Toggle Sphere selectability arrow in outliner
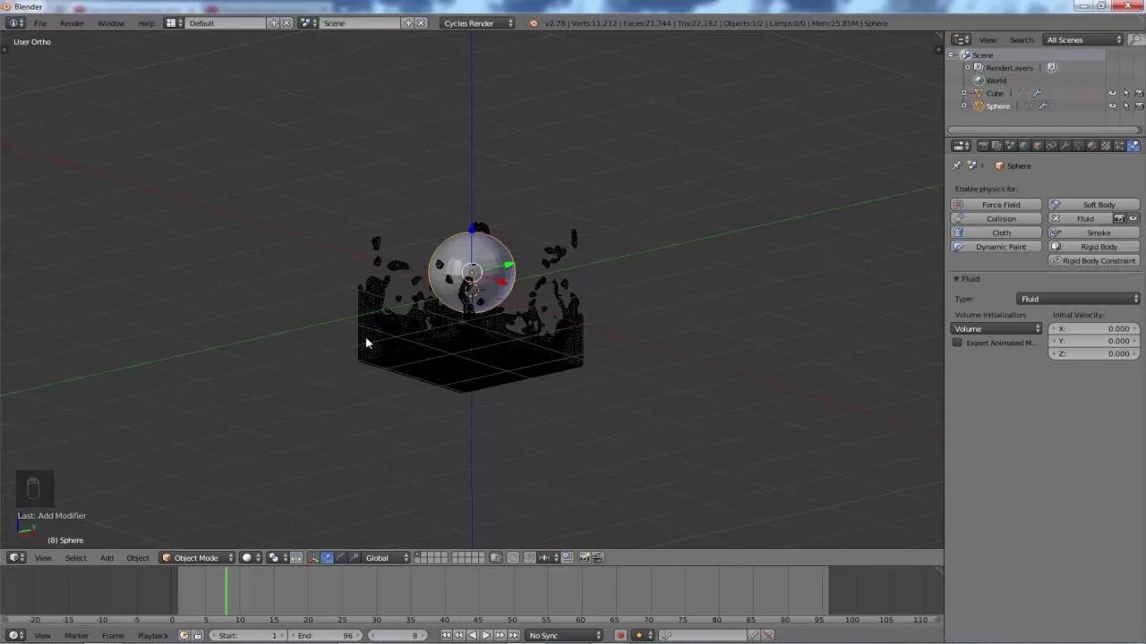 tap(1126, 106)
